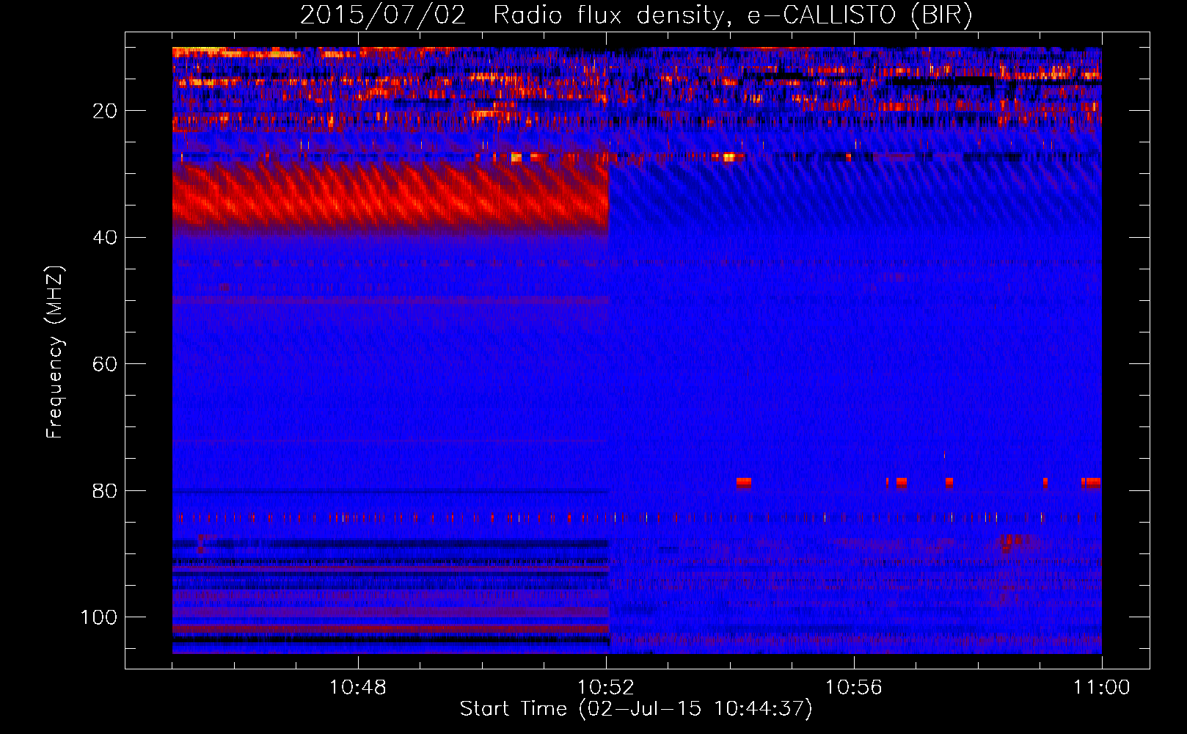
Task: Click the 10:48 time tick label
Action: (x=358, y=688)
